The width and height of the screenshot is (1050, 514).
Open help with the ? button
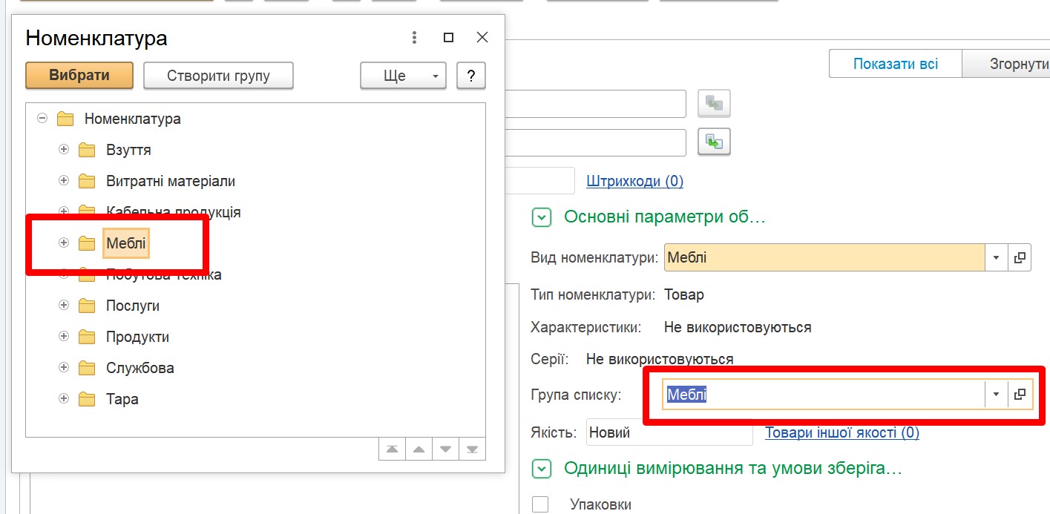[x=471, y=75]
